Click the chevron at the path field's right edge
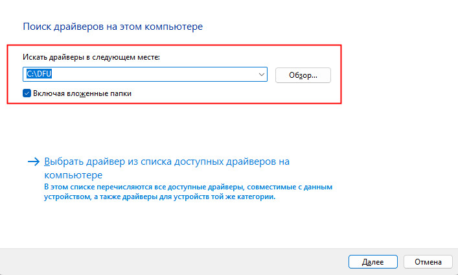Image resolution: width=458 pixels, height=275 pixels. click(262, 75)
